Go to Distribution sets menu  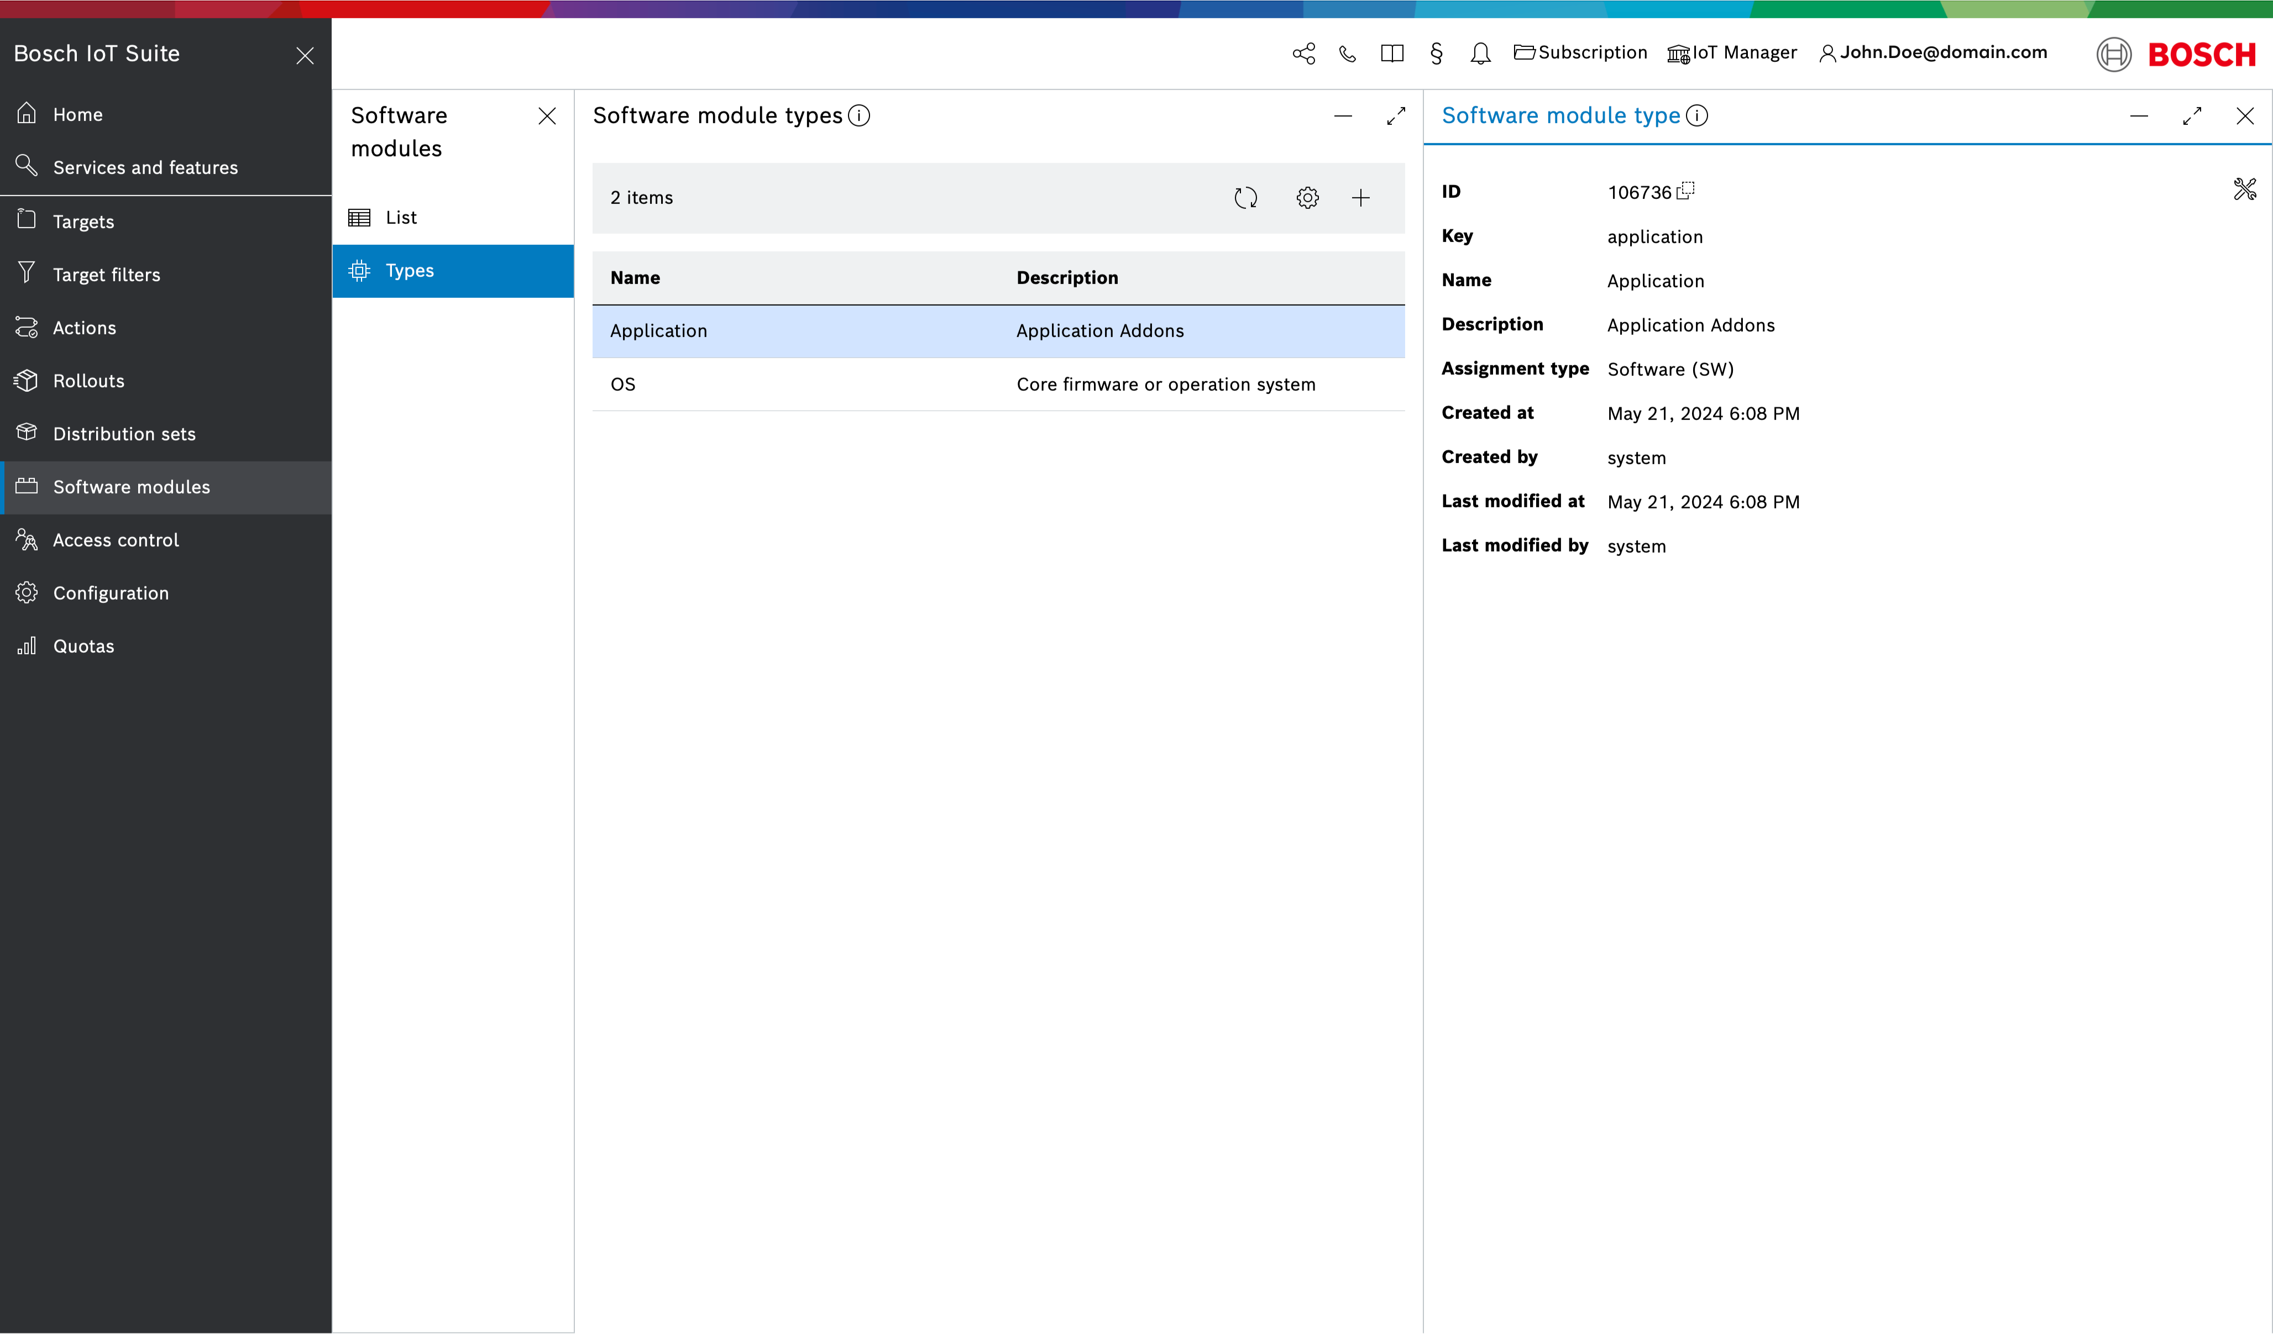pos(124,434)
